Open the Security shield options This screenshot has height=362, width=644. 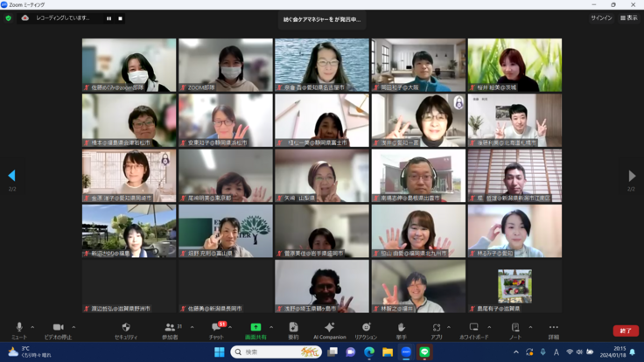point(126,329)
